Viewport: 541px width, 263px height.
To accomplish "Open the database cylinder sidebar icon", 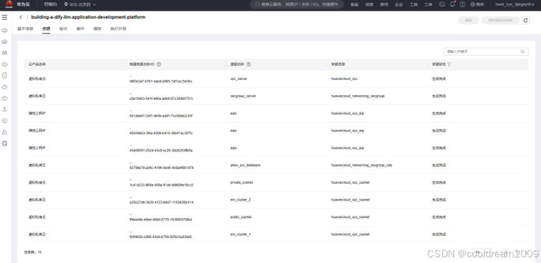I will tap(4, 76).
